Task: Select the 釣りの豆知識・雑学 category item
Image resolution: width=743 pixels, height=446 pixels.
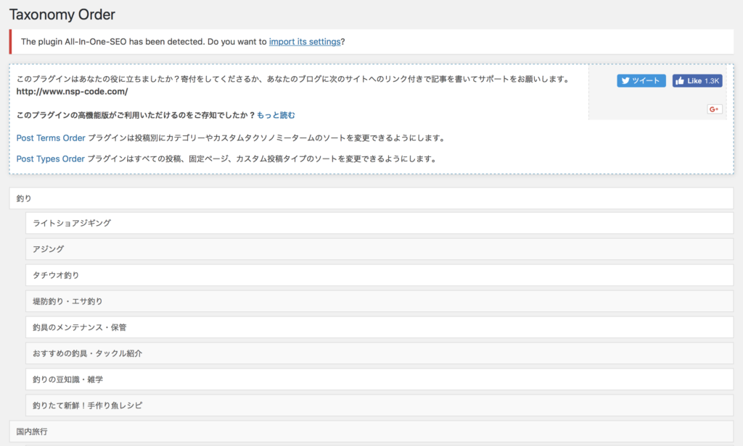Action: click(379, 379)
